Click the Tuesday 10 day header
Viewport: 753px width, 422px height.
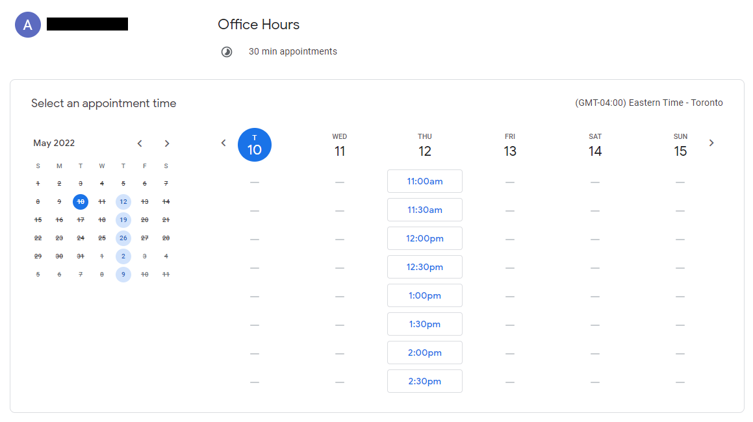click(x=255, y=145)
